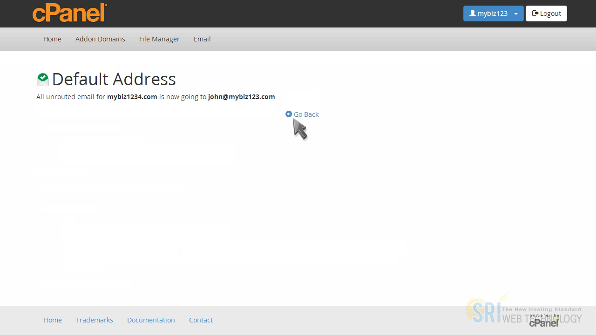
Task: Open the footer Home link
Action: coord(53,320)
